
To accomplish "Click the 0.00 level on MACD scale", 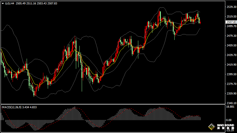I will (229, 120).
